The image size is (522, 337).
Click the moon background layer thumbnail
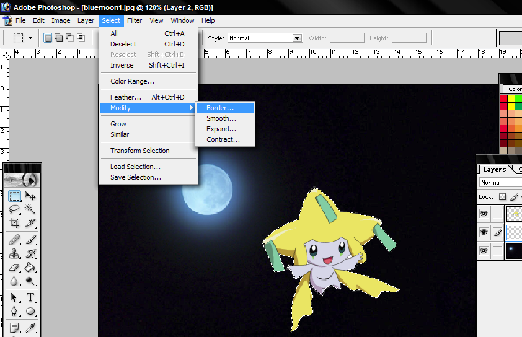pyautogui.click(x=514, y=251)
